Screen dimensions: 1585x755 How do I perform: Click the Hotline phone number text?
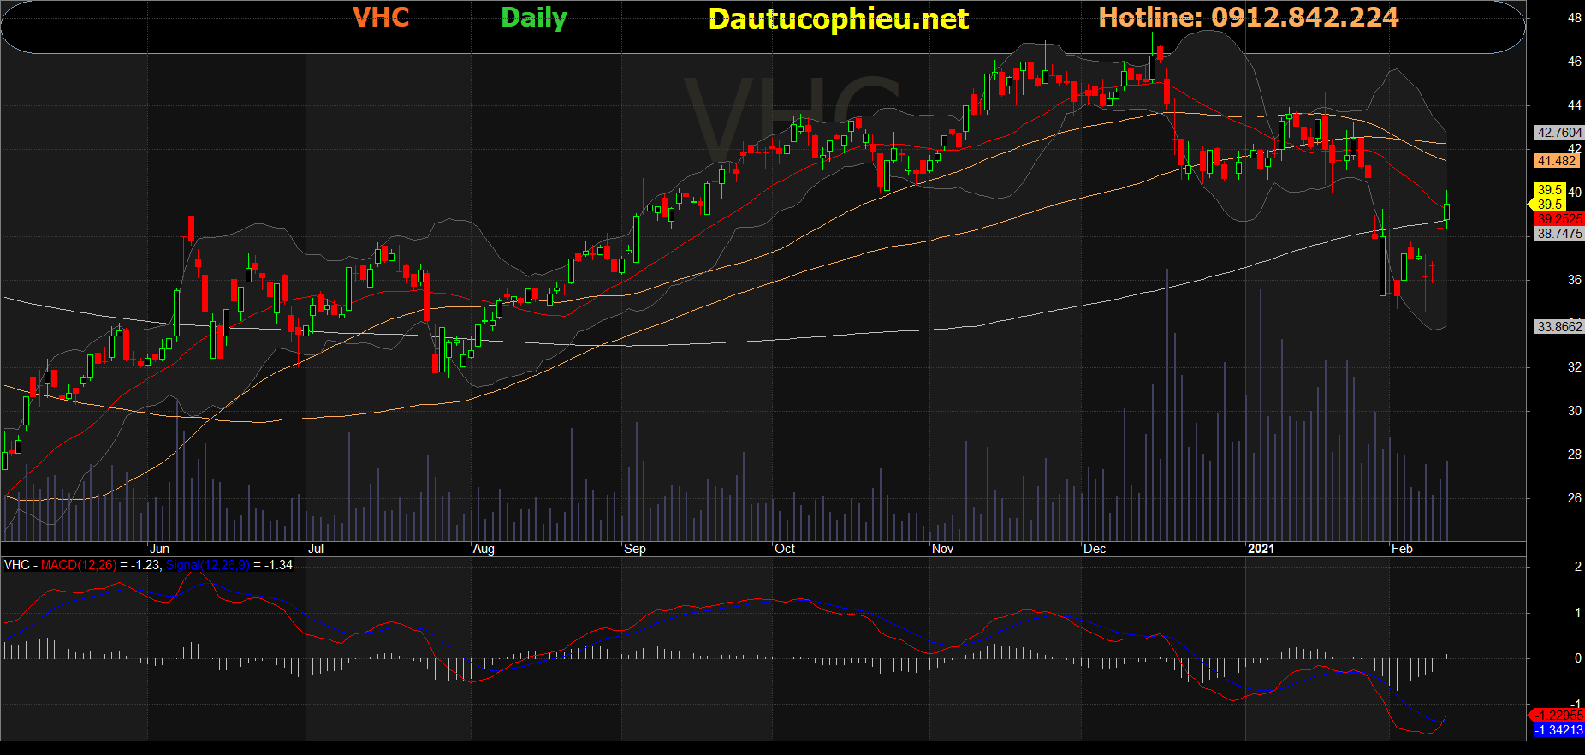(1248, 17)
